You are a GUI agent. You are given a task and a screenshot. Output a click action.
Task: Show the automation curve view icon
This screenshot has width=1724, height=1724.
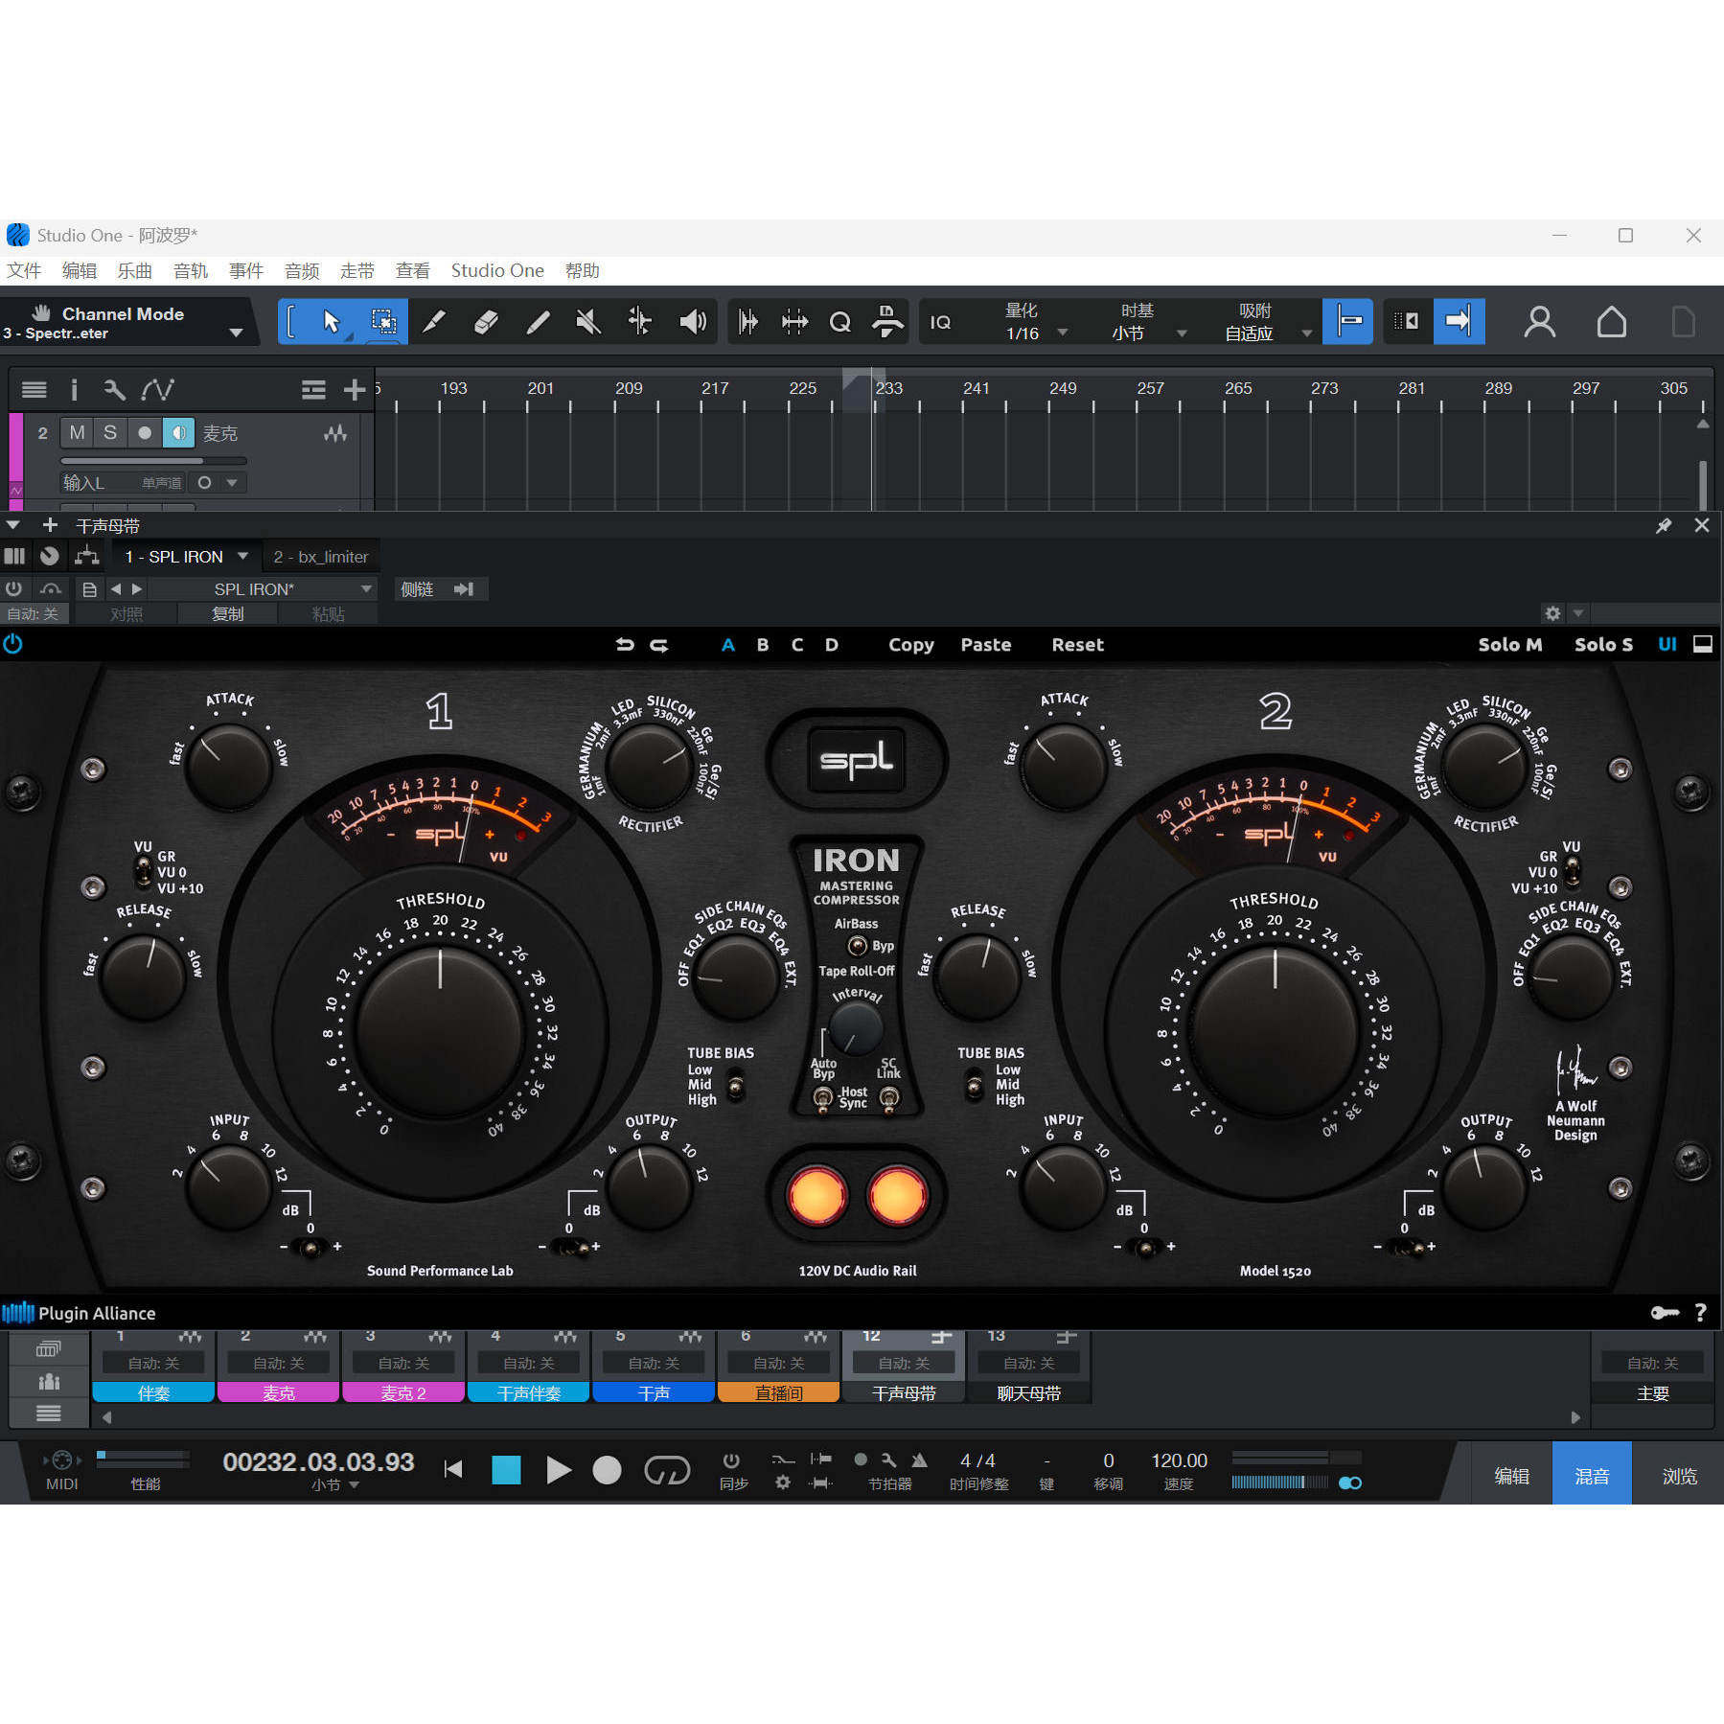coord(157,389)
